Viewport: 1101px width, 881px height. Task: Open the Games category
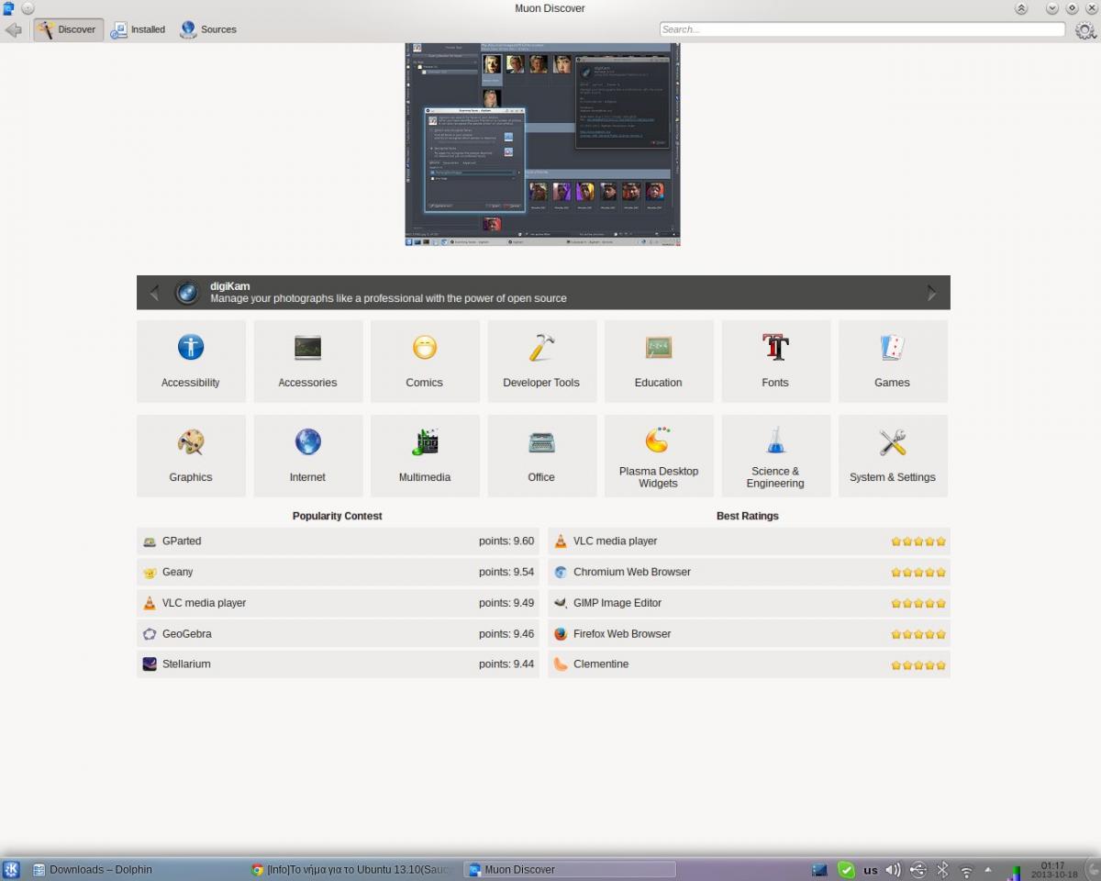click(x=893, y=361)
